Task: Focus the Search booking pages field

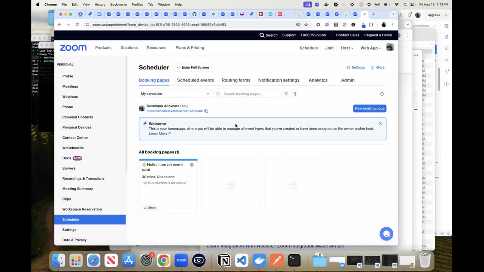Action: point(247,94)
